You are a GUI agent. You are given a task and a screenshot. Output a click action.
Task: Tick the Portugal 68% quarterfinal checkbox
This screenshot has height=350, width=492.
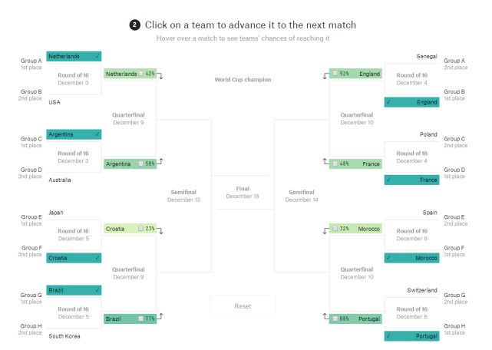335,319
